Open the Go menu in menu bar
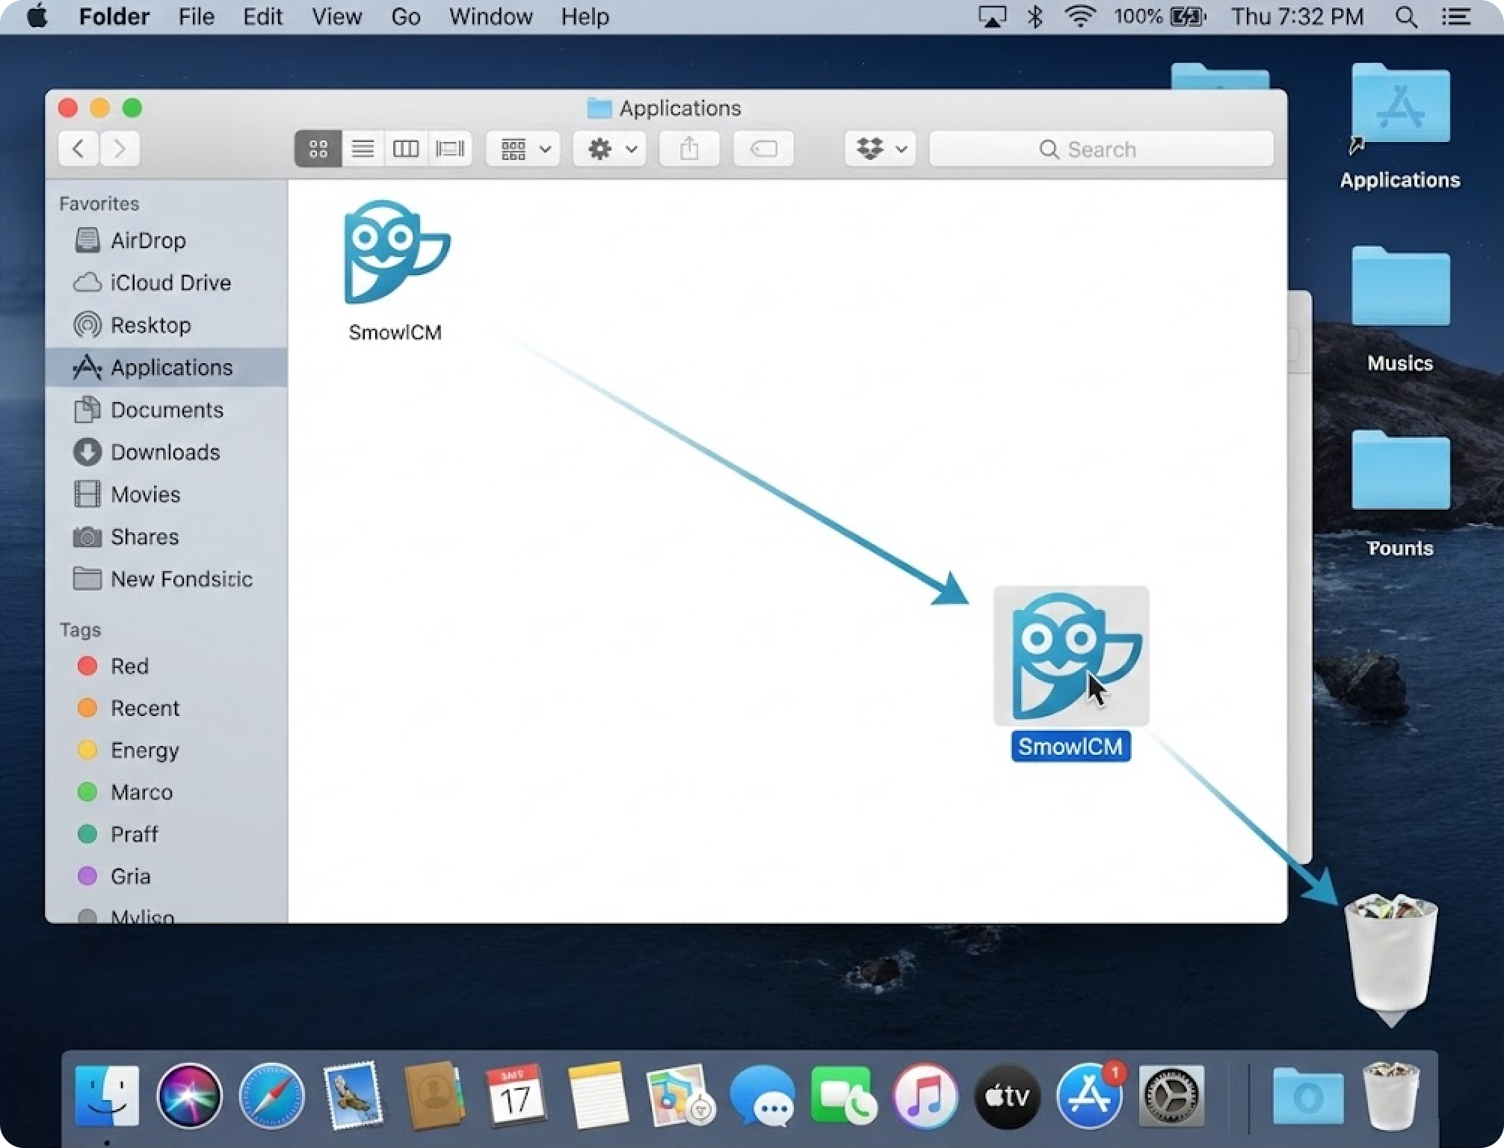1504x1148 pixels. (405, 16)
